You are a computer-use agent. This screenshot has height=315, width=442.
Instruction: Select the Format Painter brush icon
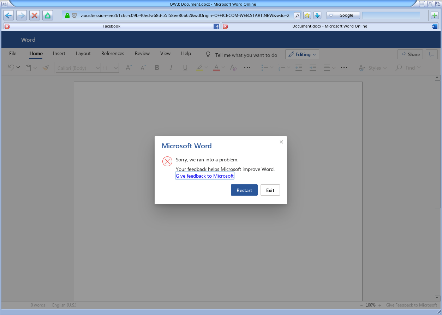point(46,68)
